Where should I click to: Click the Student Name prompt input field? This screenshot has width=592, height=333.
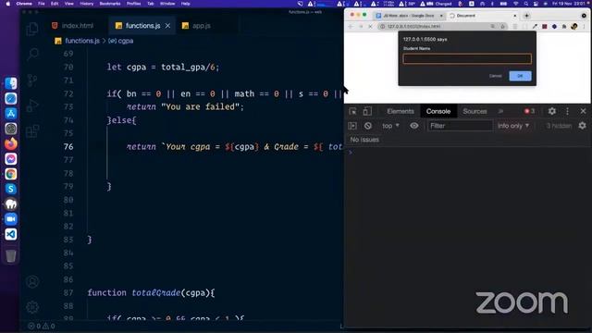click(467, 58)
